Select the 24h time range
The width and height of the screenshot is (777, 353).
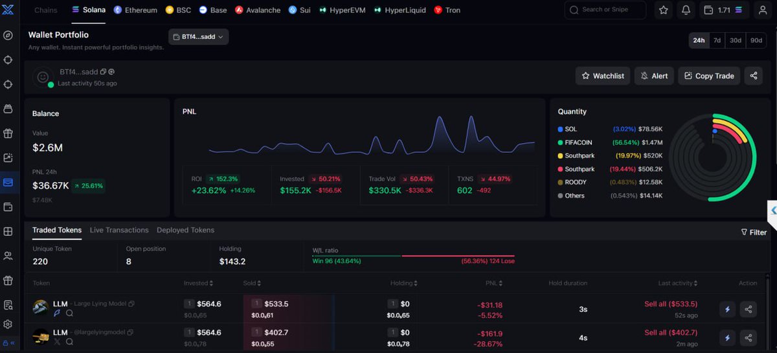[699, 40]
